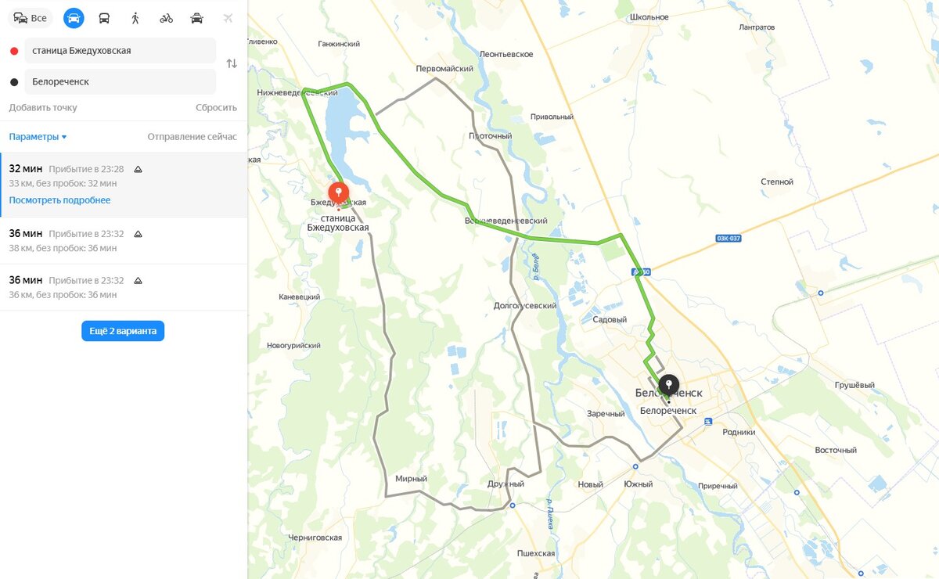The height and width of the screenshot is (579, 939).
Task: Reset the route with Сбросить
Action: (x=216, y=108)
